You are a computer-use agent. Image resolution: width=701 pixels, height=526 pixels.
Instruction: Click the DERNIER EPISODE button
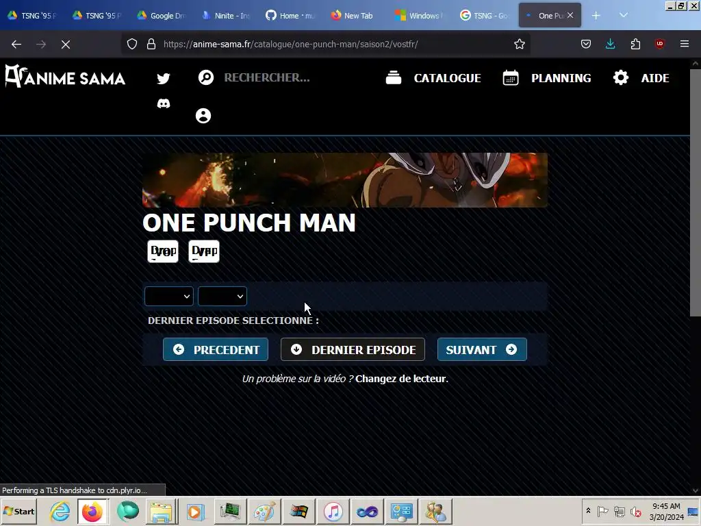click(353, 349)
